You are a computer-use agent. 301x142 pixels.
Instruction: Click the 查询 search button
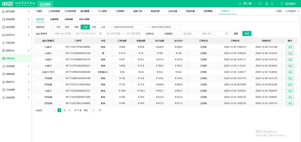247,34
